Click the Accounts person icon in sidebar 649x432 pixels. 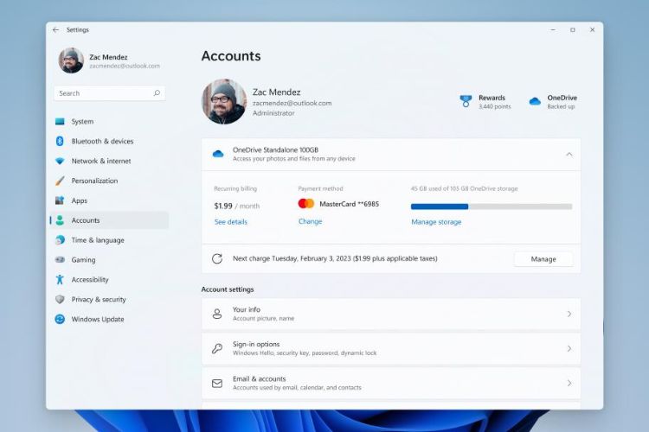click(60, 220)
